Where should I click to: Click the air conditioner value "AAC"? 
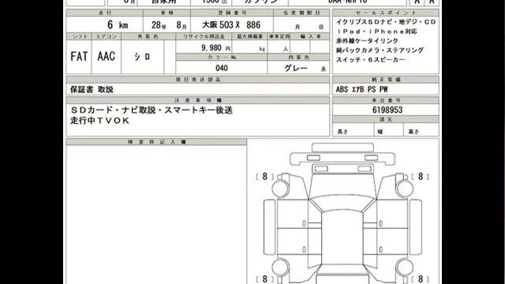tap(106, 56)
